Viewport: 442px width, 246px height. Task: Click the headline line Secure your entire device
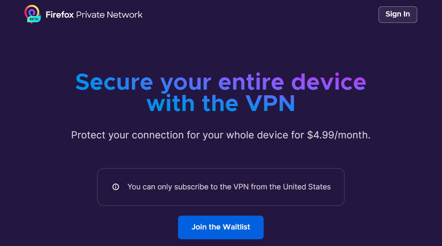[x=221, y=82]
